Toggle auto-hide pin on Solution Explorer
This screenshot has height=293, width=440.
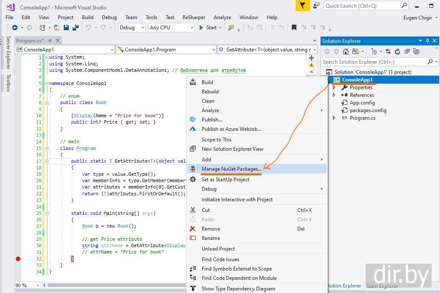click(427, 41)
